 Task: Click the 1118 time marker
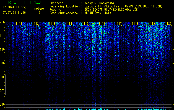coord(135,24)
